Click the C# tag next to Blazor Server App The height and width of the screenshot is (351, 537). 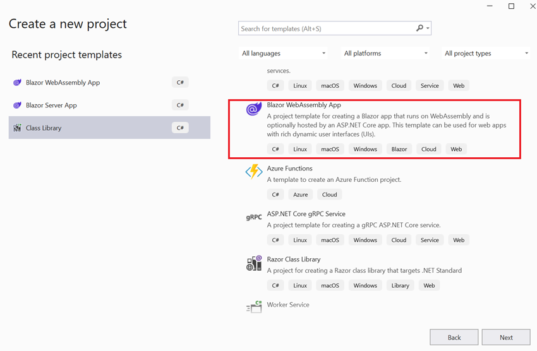pos(180,105)
